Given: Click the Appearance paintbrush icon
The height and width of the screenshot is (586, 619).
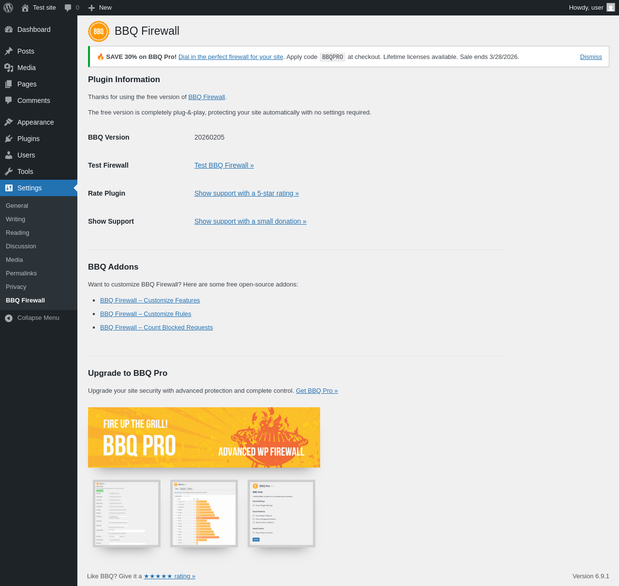Looking at the screenshot, I should [9, 122].
